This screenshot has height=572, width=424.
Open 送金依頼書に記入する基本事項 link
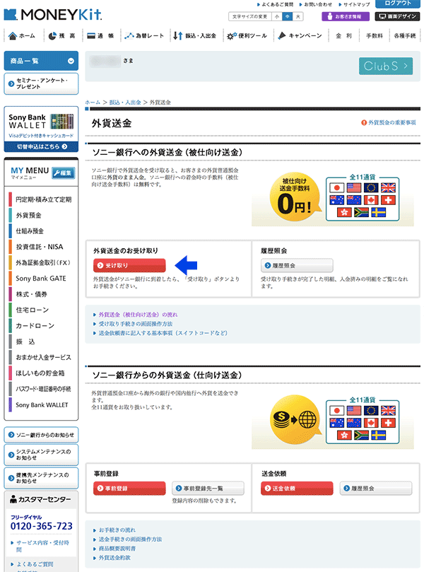163,333
